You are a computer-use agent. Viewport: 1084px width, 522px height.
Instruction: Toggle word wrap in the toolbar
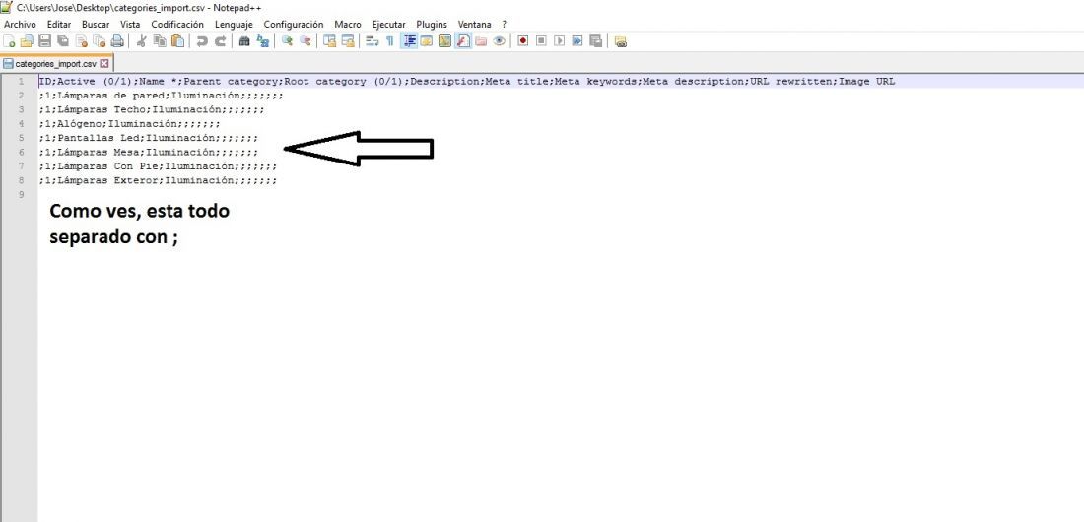click(372, 41)
